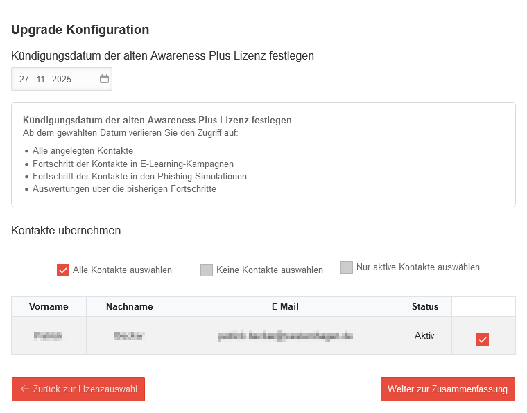Click the Upgrade Konfiguration heading
This screenshot has height=413, width=527.
80,30
